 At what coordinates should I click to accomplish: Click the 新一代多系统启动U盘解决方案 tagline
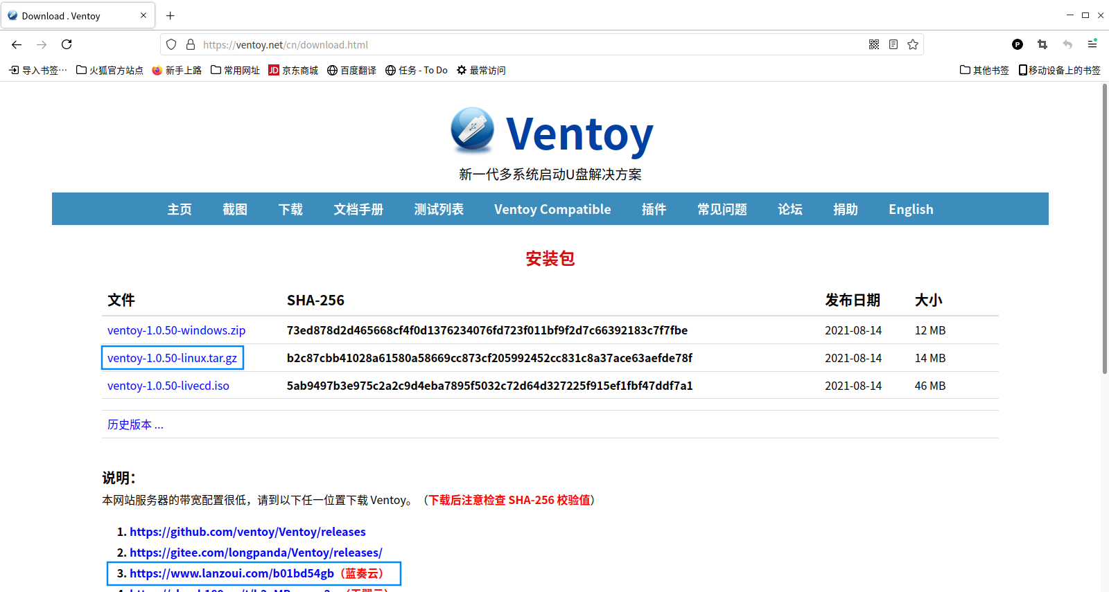[x=550, y=174]
